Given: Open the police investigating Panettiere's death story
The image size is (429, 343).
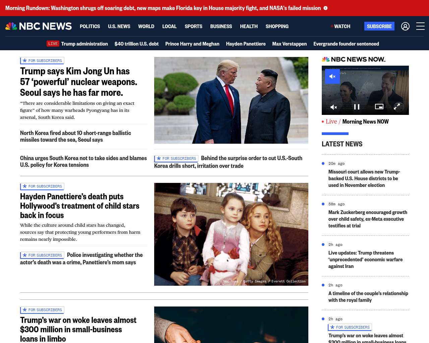Looking at the screenshot, I should click(81, 259).
